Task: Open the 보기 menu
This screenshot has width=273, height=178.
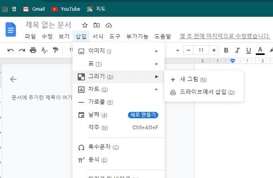Action: pyautogui.click(x=64, y=36)
